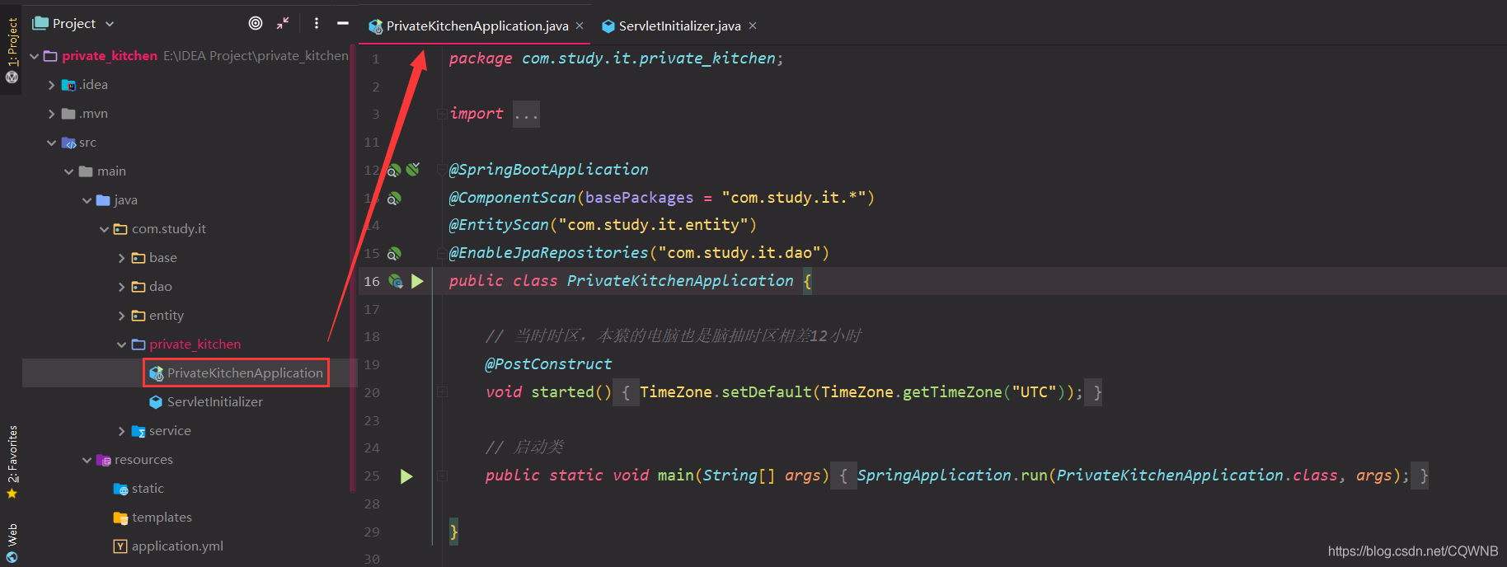Image resolution: width=1507 pixels, height=567 pixels.
Task: Open the Project panel options menu (three dots)
Action: coord(317,23)
